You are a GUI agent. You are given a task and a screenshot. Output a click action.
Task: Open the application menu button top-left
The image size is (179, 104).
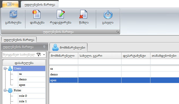[10, 4]
